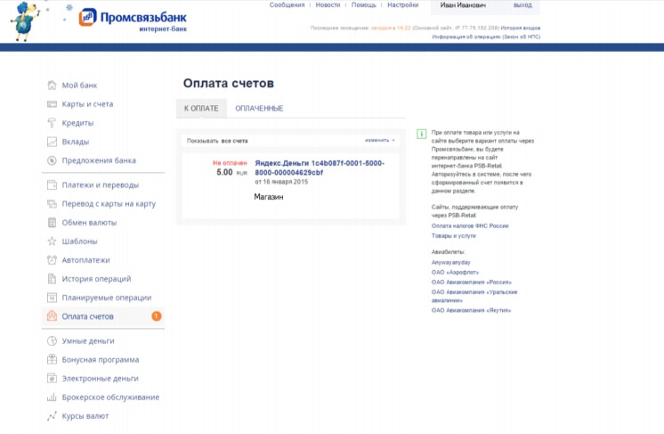Open Платежи и переводы section

point(101,184)
